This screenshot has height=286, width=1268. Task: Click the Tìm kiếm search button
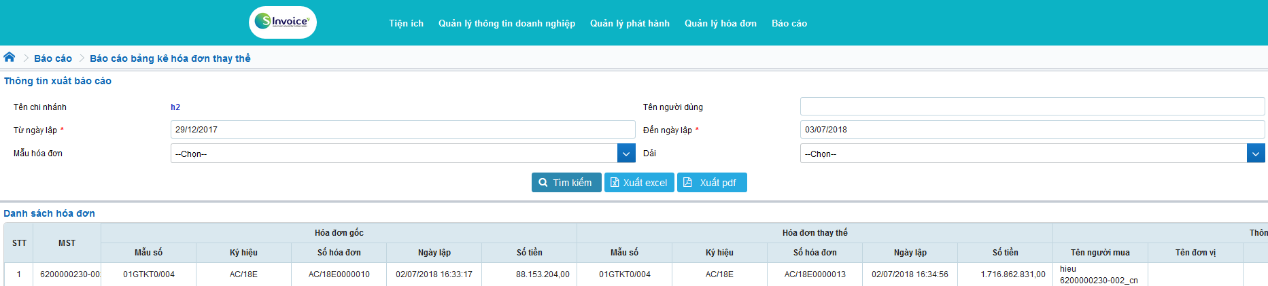tap(566, 183)
